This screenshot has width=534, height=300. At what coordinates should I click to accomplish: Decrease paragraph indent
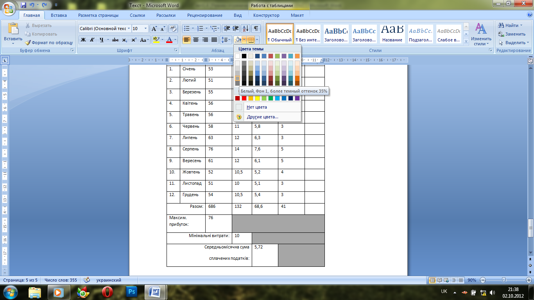tap(226, 29)
